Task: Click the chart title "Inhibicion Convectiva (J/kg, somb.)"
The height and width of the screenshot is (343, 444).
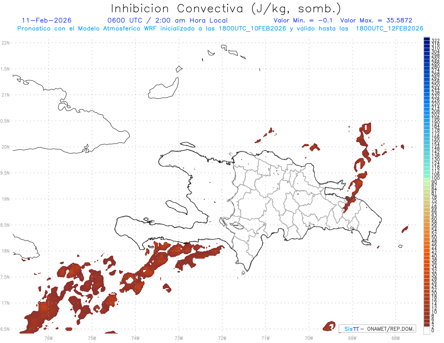Action: click(x=226, y=9)
